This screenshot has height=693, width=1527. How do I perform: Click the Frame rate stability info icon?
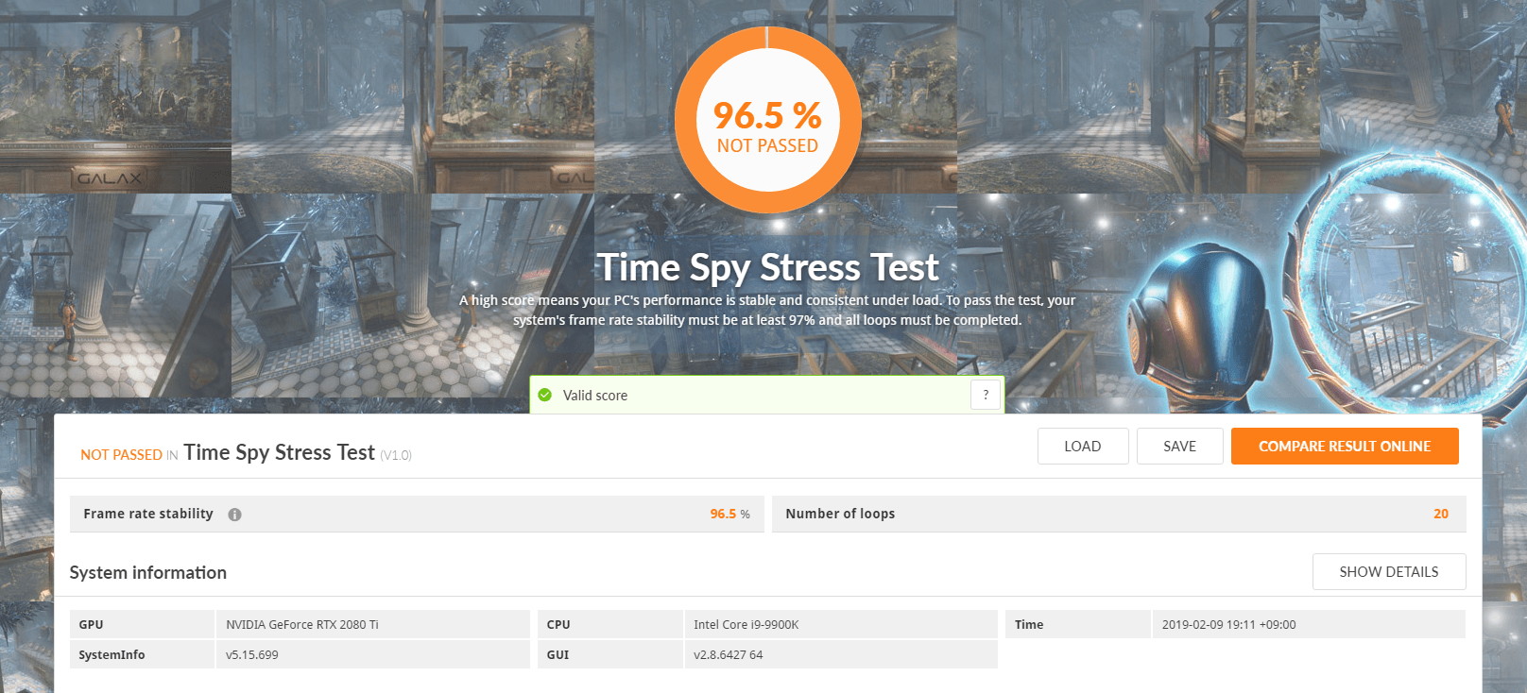tap(234, 515)
